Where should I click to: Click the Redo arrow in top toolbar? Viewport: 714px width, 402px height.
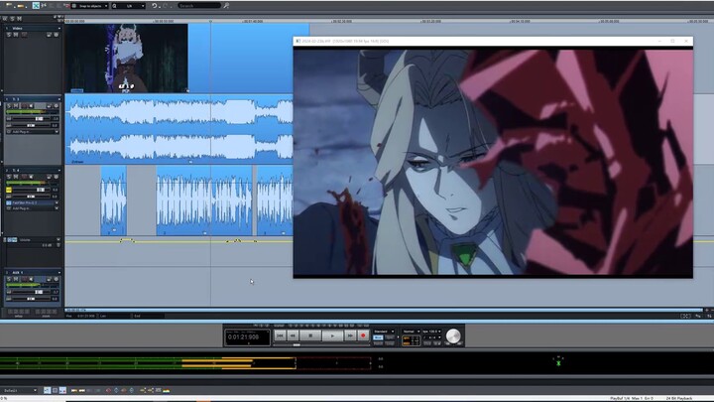point(165,6)
